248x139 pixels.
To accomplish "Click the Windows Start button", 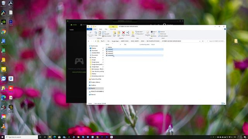I will click(2, 137).
